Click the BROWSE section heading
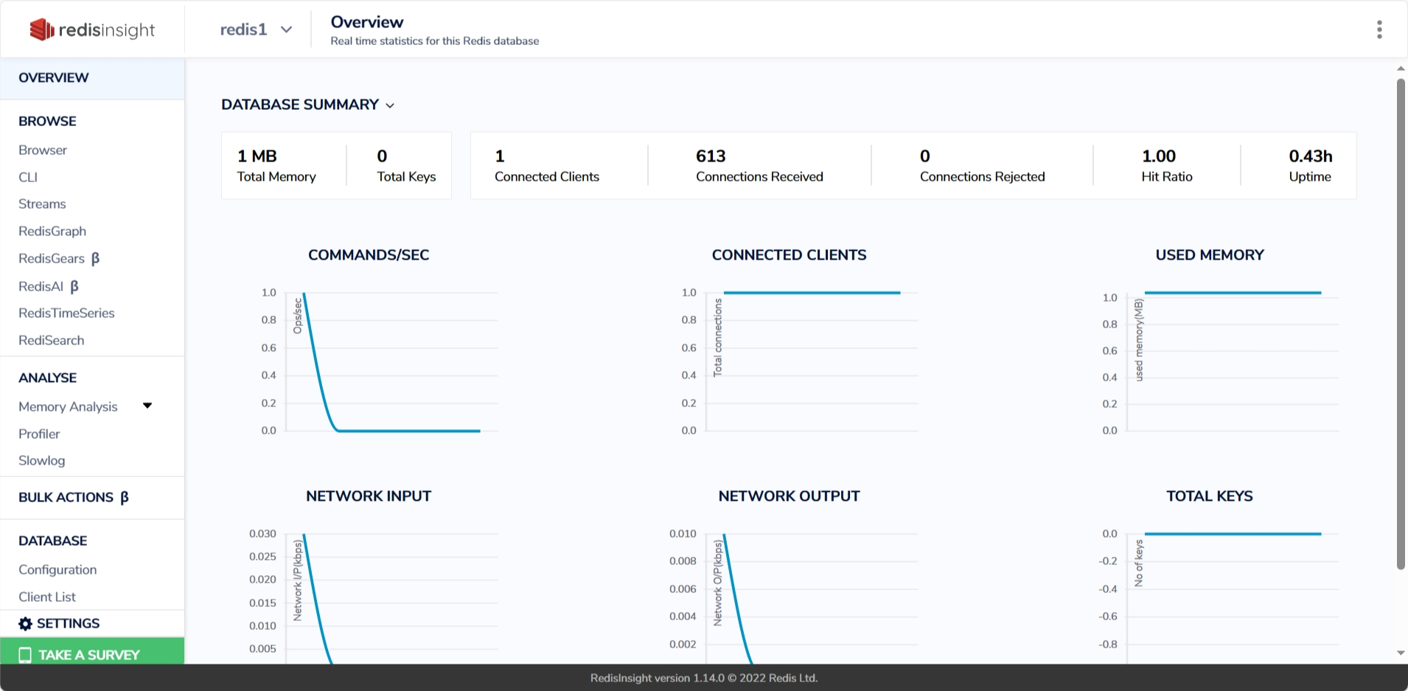Viewport: 1408px width, 691px height. [47, 122]
